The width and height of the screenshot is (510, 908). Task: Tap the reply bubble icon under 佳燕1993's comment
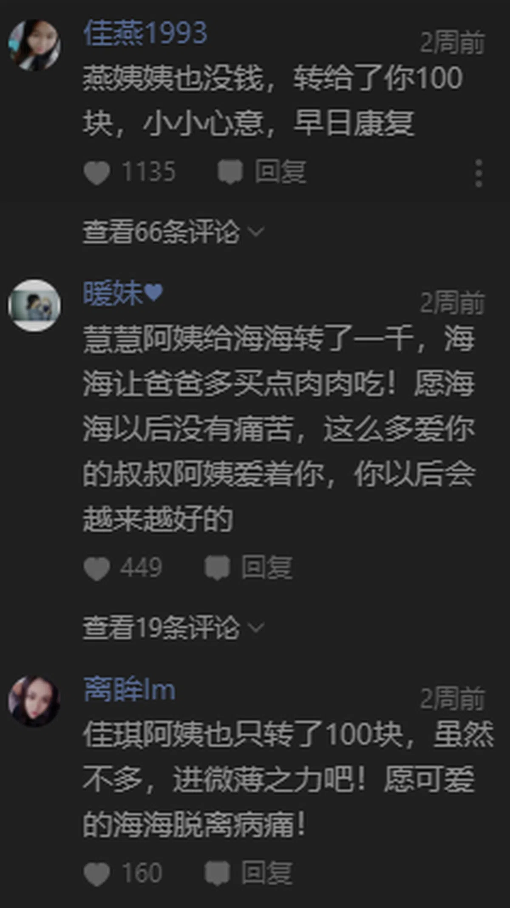(230, 172)
